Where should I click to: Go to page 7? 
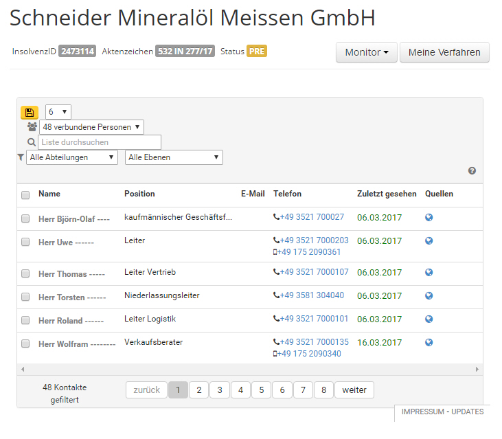point(303,390)
